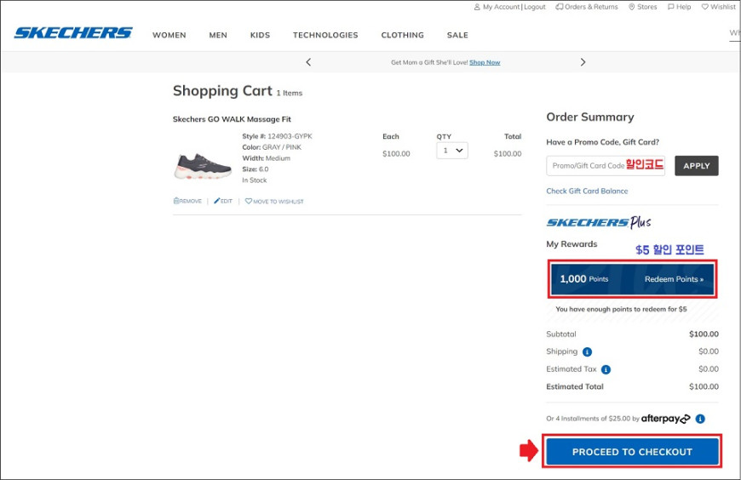Open the Afterpay info icon
This screenshot has height=480, width=741.
pos(700,419)
